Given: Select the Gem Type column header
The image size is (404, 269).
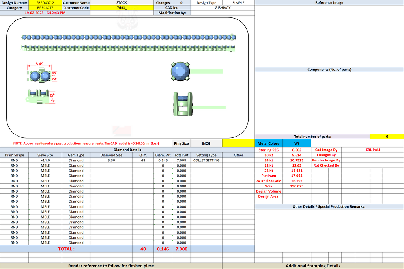Looking at the screenshot, I should point(76,155).
